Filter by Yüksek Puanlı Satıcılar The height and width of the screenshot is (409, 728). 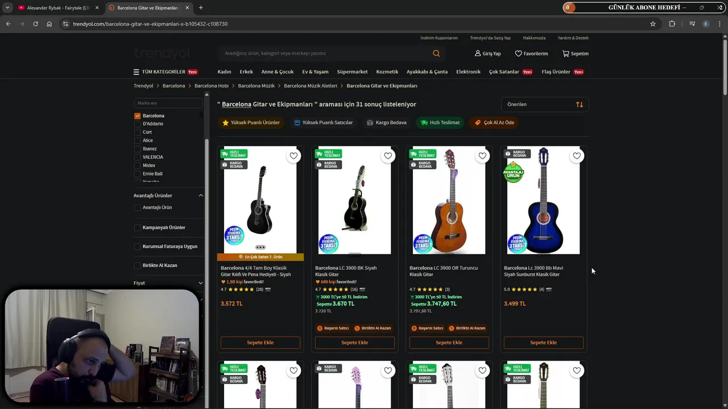click(x=323, y=123)
